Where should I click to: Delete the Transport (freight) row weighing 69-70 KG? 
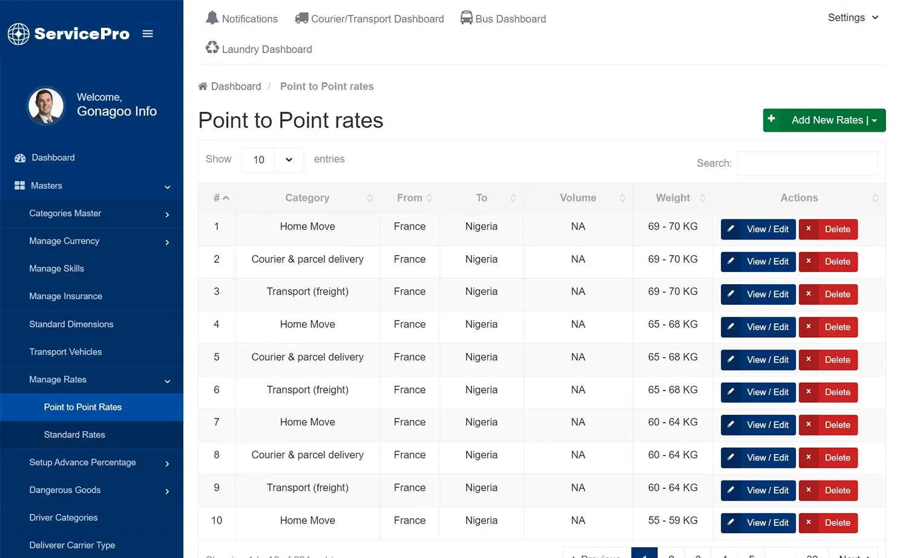point(828,294)
